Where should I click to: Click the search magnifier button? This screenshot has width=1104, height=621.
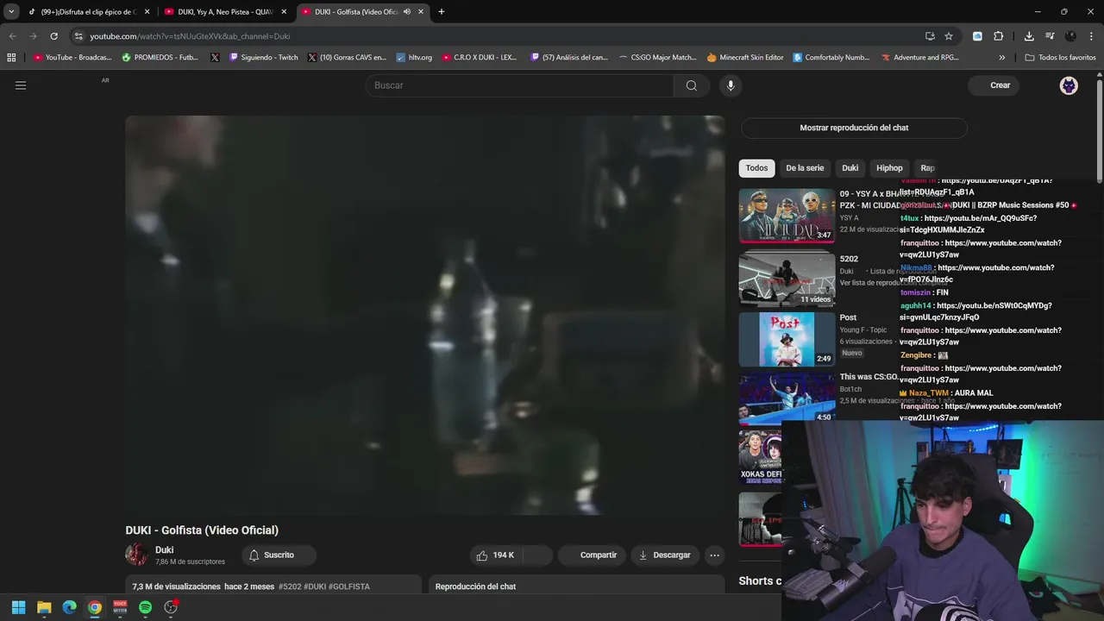click(x=692, y=85)
